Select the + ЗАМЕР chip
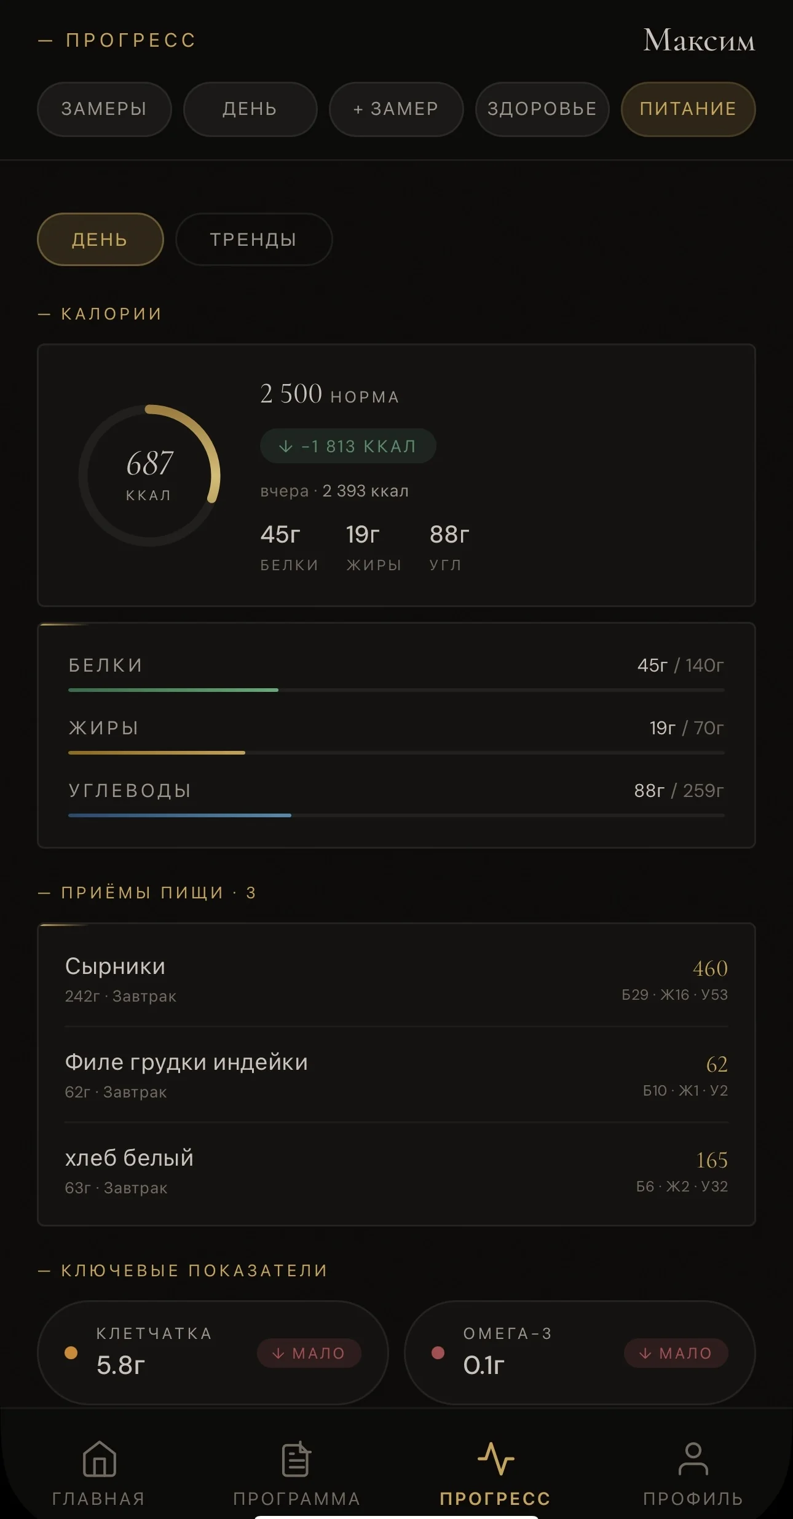This screenshot has width=793, height=1519. click(396, 109)
